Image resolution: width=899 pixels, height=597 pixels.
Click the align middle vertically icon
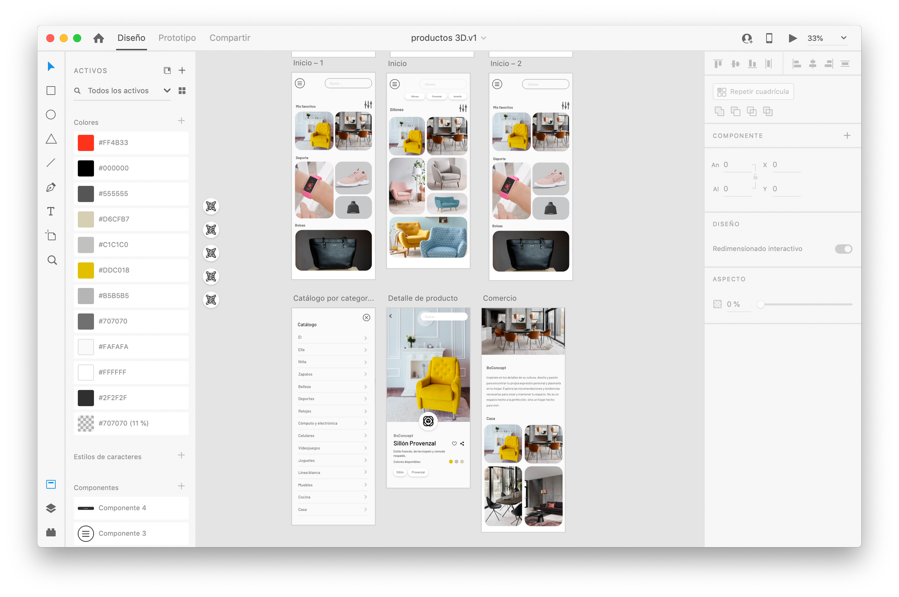(x=735, y=64)
